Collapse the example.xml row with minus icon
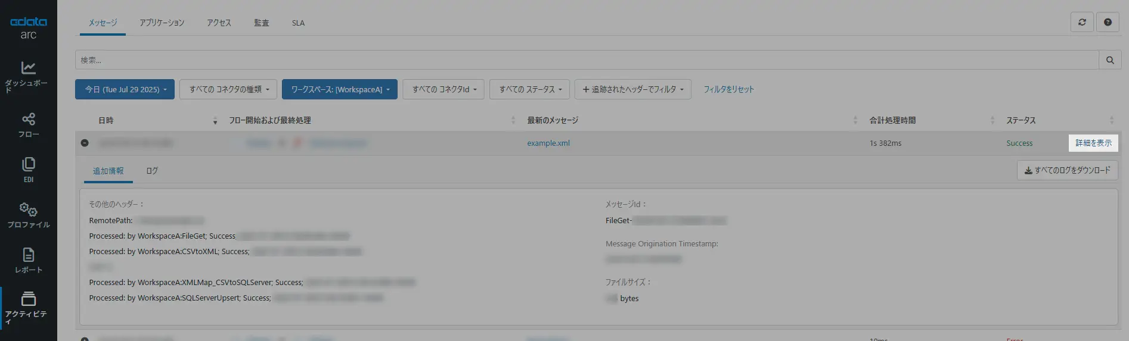Viewport: 1129px width, 341px height. click(x=85, y=143)
